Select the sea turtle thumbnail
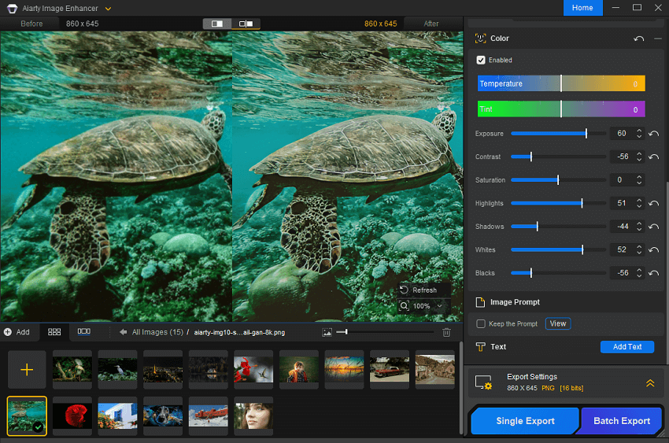The image size is (669, 443). coord(27,415)
